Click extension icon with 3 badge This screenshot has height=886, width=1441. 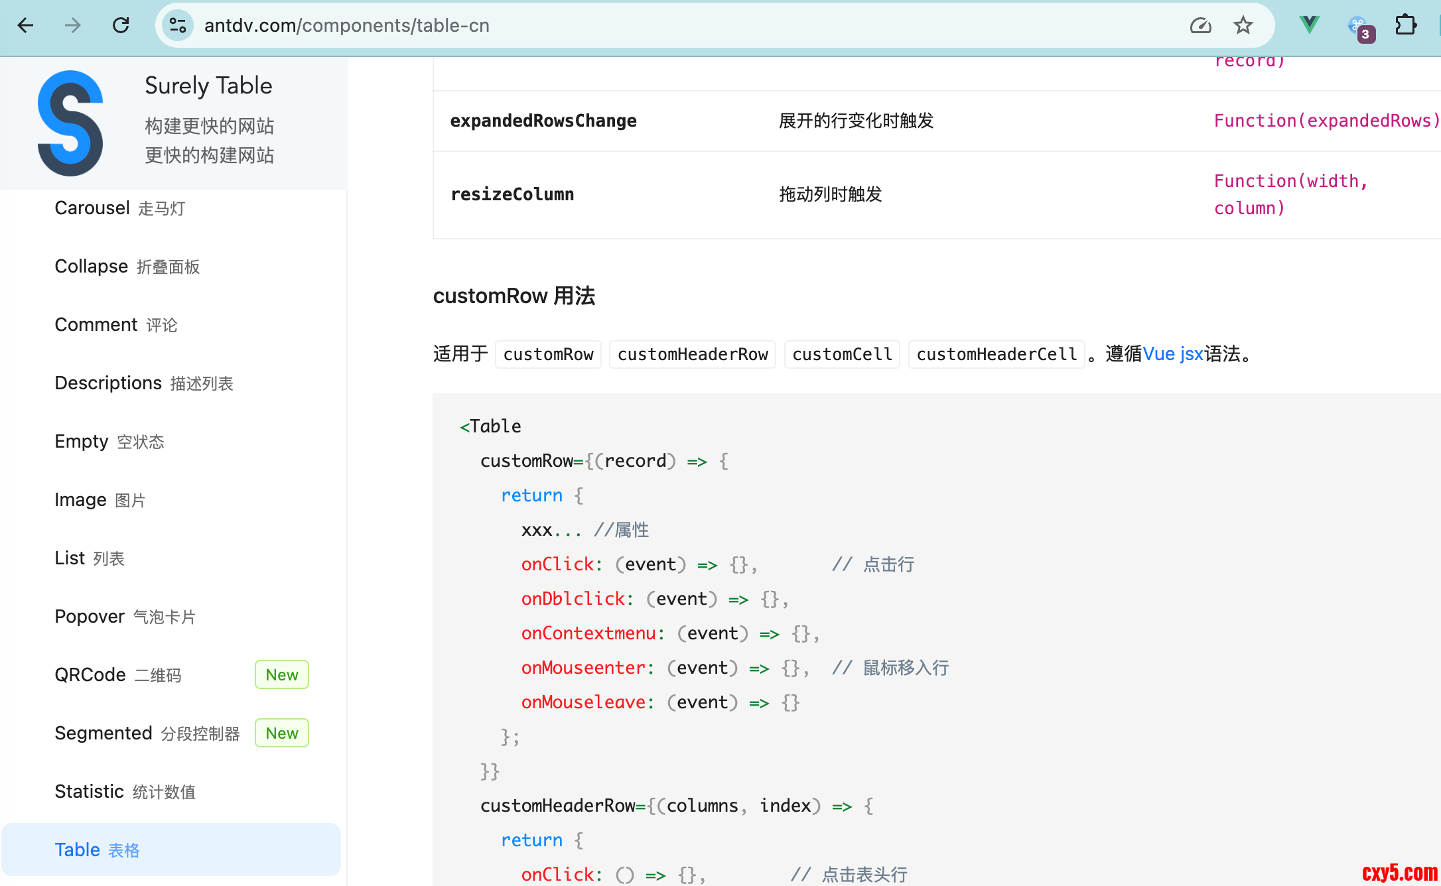point(1359,28)
